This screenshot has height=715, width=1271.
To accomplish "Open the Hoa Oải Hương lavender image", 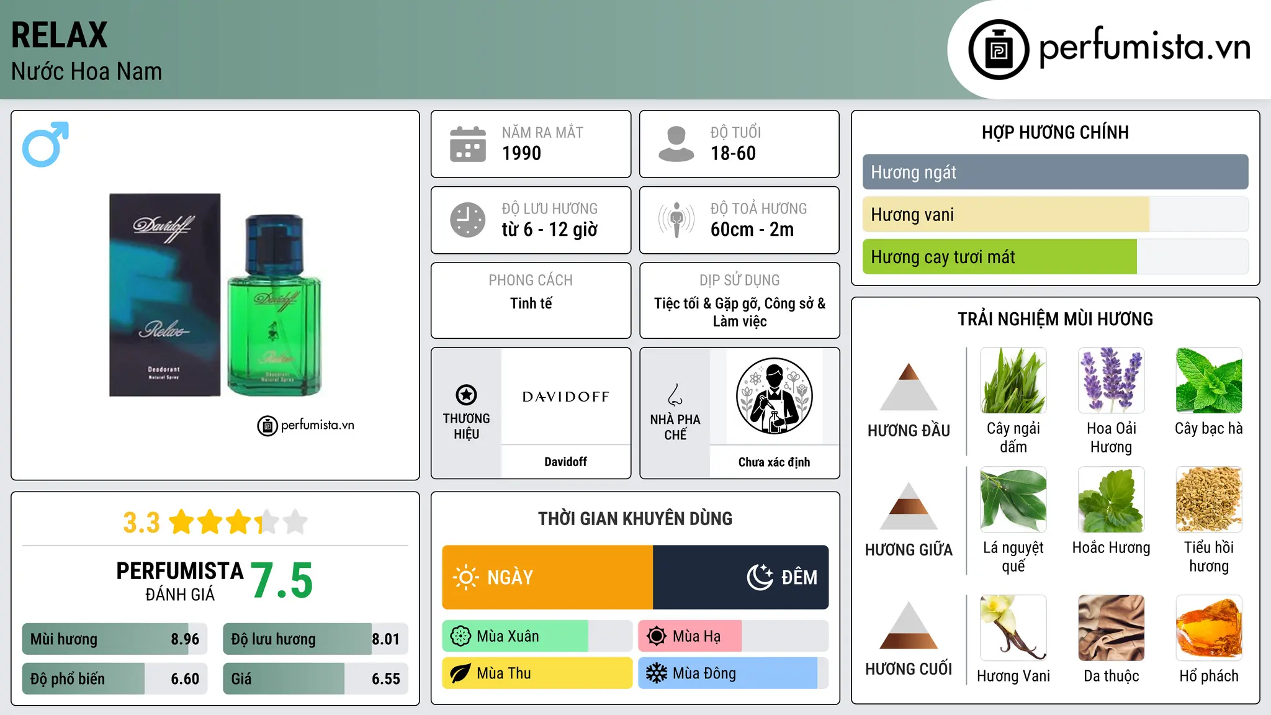I will click(x=1111, y=380).
